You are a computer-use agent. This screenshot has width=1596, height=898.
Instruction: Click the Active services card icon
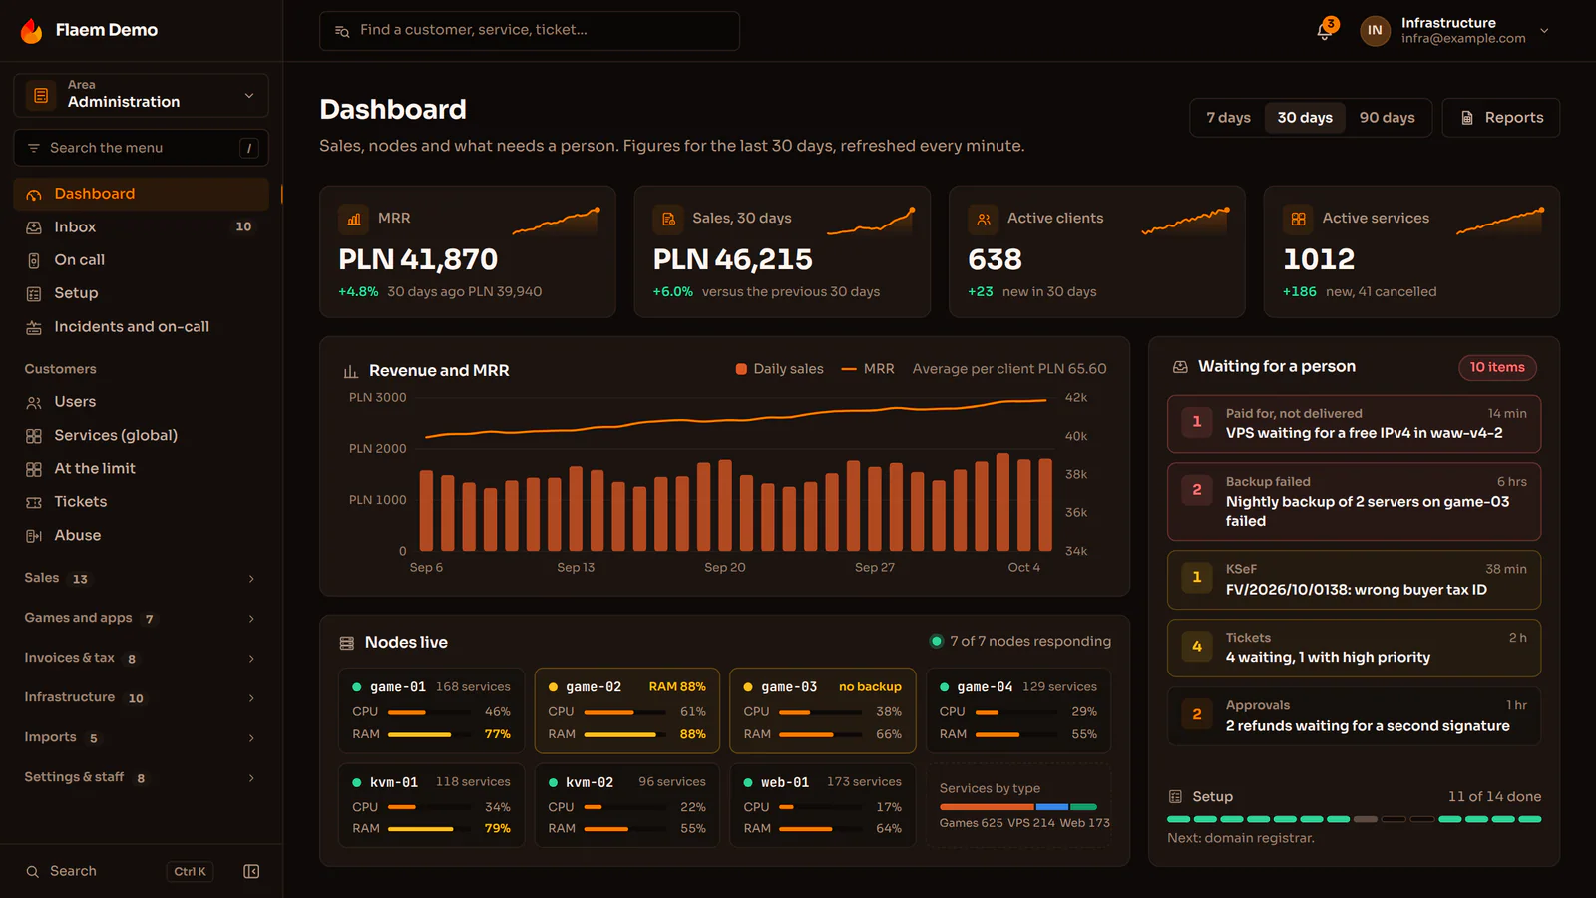point(1298,219)
